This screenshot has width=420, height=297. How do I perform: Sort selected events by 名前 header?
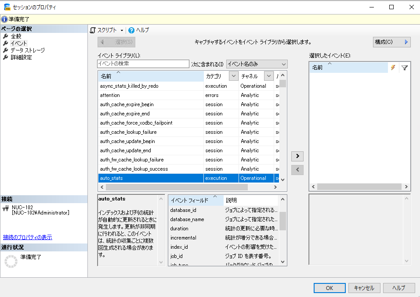[349, 68]
